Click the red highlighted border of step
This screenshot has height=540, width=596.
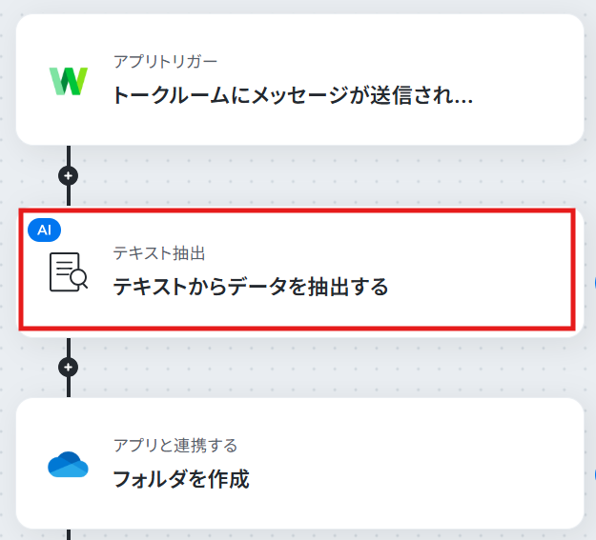point(298,210)
